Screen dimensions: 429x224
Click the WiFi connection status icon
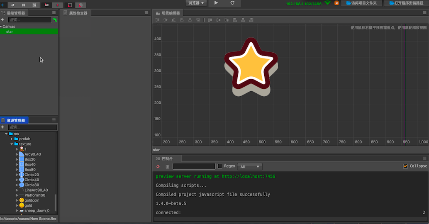[x=327, y=3]
